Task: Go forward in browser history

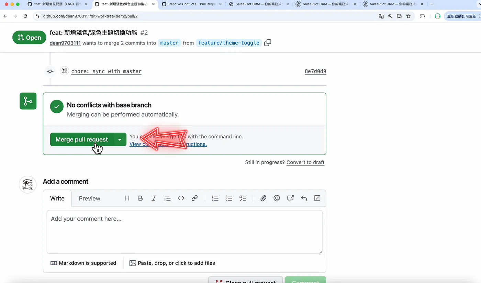Action: point(15,16)
